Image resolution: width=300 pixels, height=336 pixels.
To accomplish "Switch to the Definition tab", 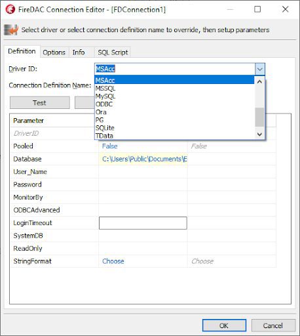I will pyautogui.click(x=22, y=51).
